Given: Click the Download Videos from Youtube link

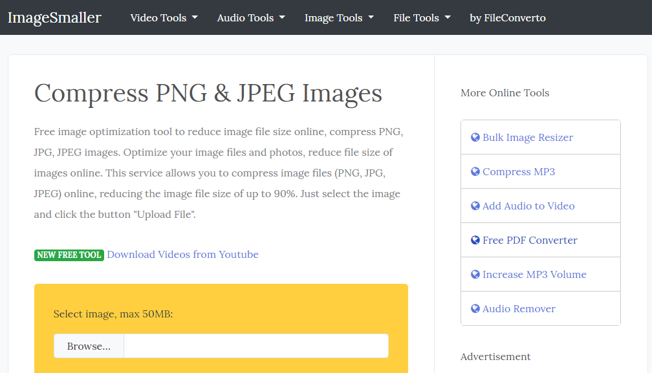Looking at the screenshot, I should pyautogui.click(x=183, y=255).
